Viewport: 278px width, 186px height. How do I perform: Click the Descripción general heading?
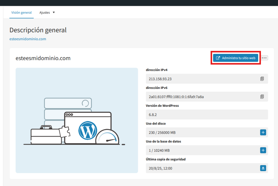coord(38,30)
